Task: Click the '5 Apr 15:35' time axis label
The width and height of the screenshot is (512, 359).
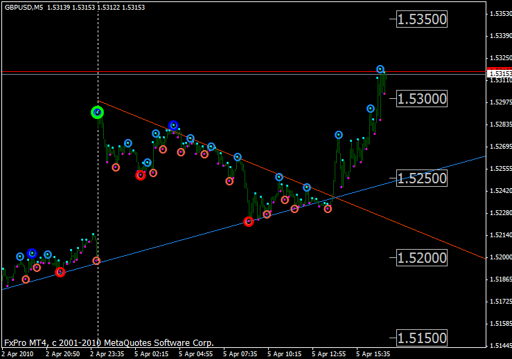Action: [x=373, y=354]
